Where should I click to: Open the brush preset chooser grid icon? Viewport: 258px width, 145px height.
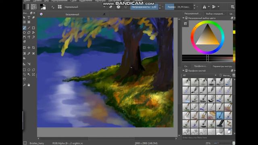[x=60, y=7]
